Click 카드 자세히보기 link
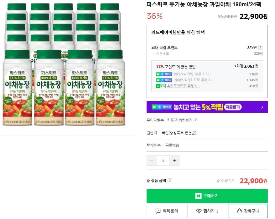Viewport: 275px width, 219px height. [x=179, y=120]
